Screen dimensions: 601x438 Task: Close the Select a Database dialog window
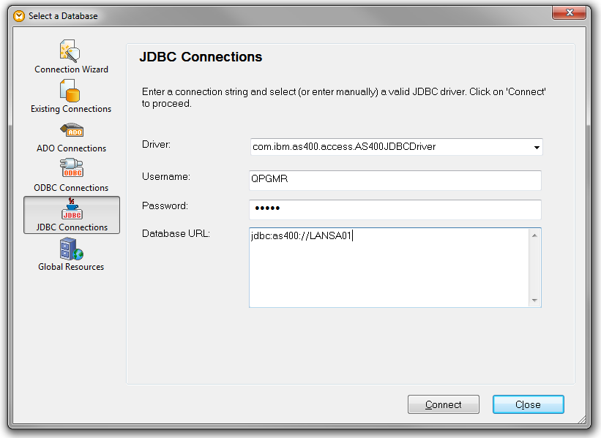pyautogui.click(x=572, y=14)
